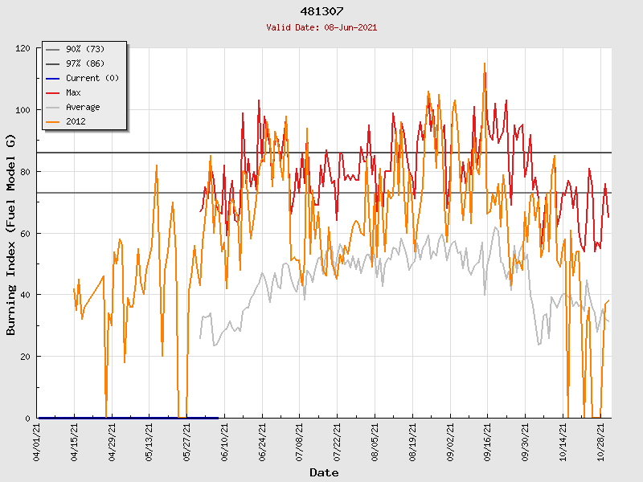Screen dimensions: 643x482
Task: Select the 06/10/21 date tick label
Action: (x=225, y=441)
